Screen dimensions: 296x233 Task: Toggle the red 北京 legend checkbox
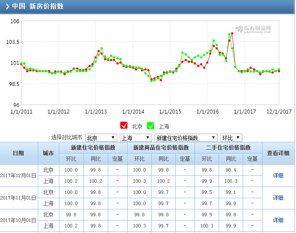(x=124, y=126)
